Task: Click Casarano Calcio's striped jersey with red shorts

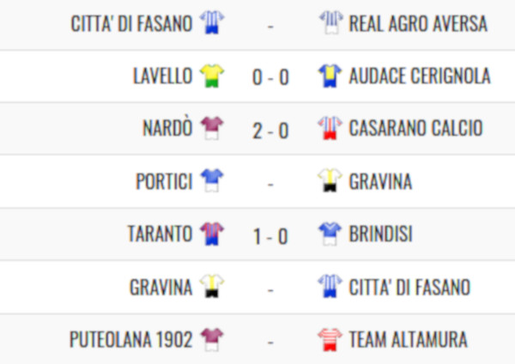Action: tap(330, 128)
